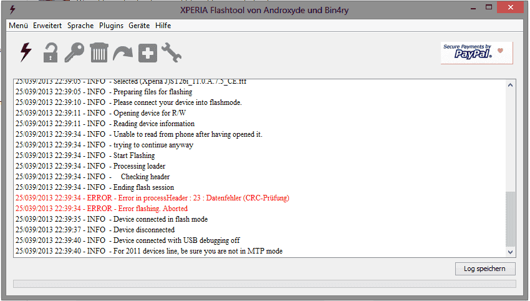Close the XPERIA Flashtool window
The height and width of the screenshot is (301, 530).
tap(511, 7)
